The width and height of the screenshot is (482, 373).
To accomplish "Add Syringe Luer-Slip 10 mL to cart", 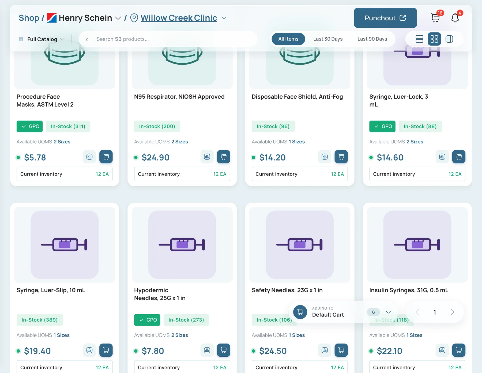I will [106, 350].
